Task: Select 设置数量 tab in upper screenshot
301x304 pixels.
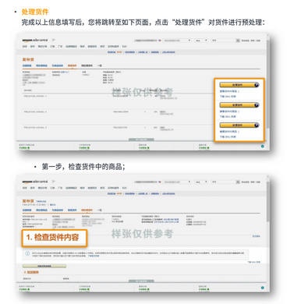Action: click(x=27, y=65)
